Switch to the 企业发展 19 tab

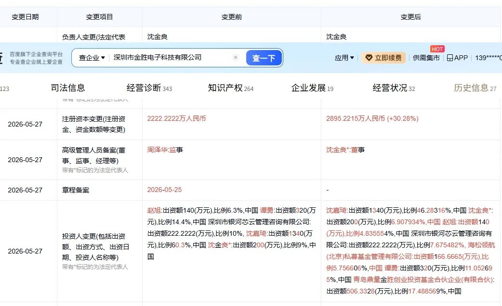coord(312,88)
